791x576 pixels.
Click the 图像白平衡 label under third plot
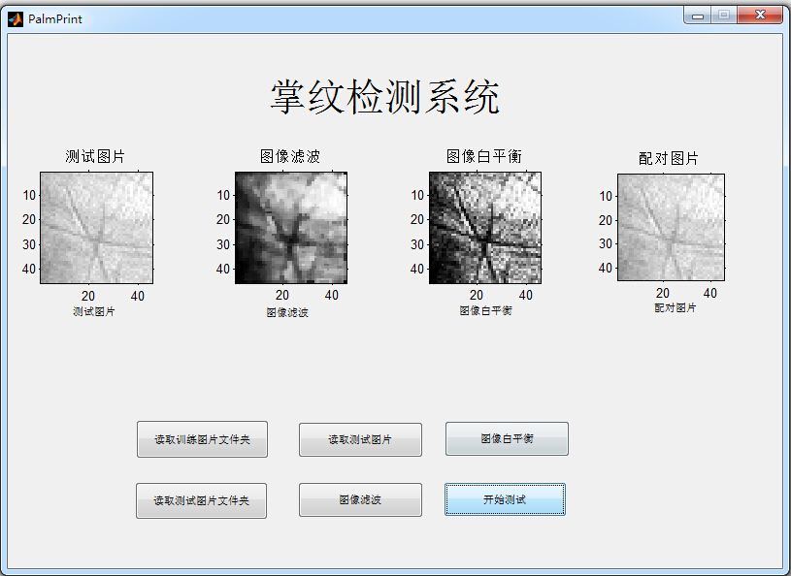(485, 310)
